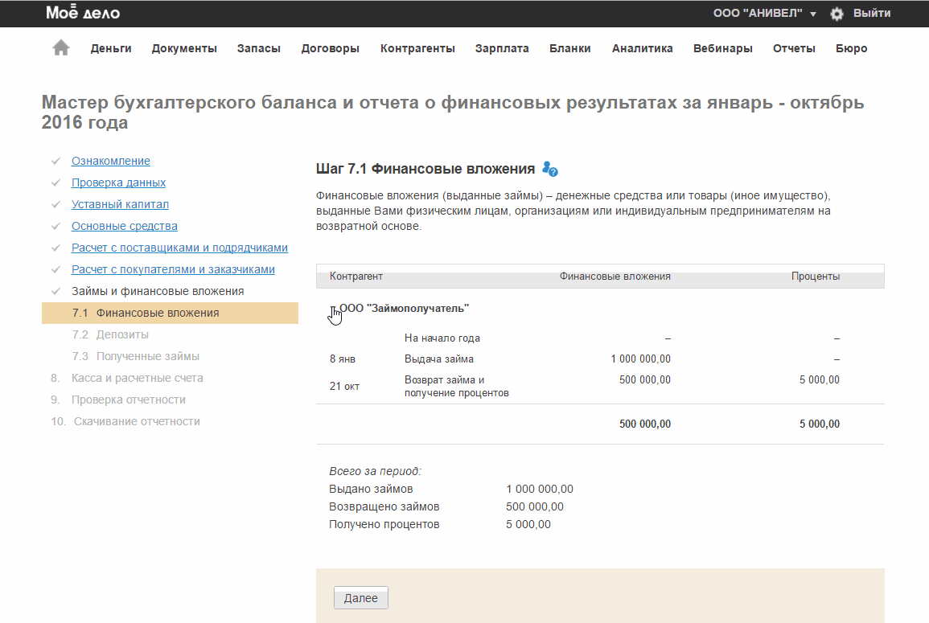Click the Получено процентов summary label
Image resolution: width=929 pixels, height=623 pixels.
[384, 525]
